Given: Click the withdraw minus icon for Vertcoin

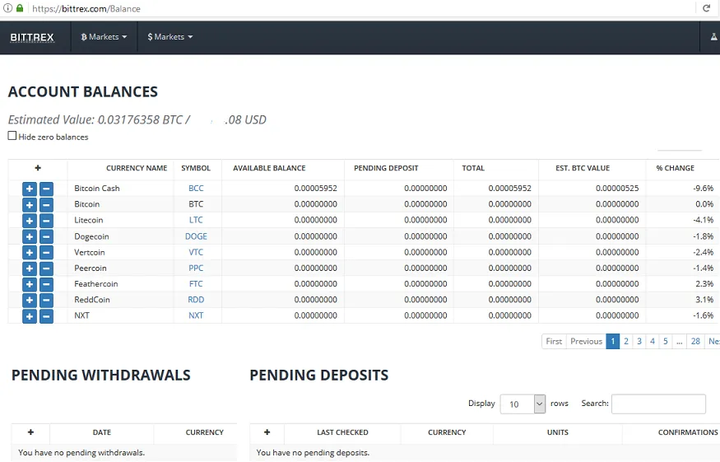Looking at the screenshot, I should click(x=46, y=252).
